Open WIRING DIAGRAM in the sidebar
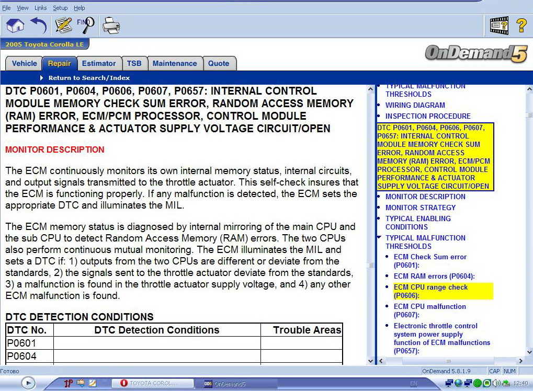This screenshot has width=533, height=391. click(x=415, y=105)
